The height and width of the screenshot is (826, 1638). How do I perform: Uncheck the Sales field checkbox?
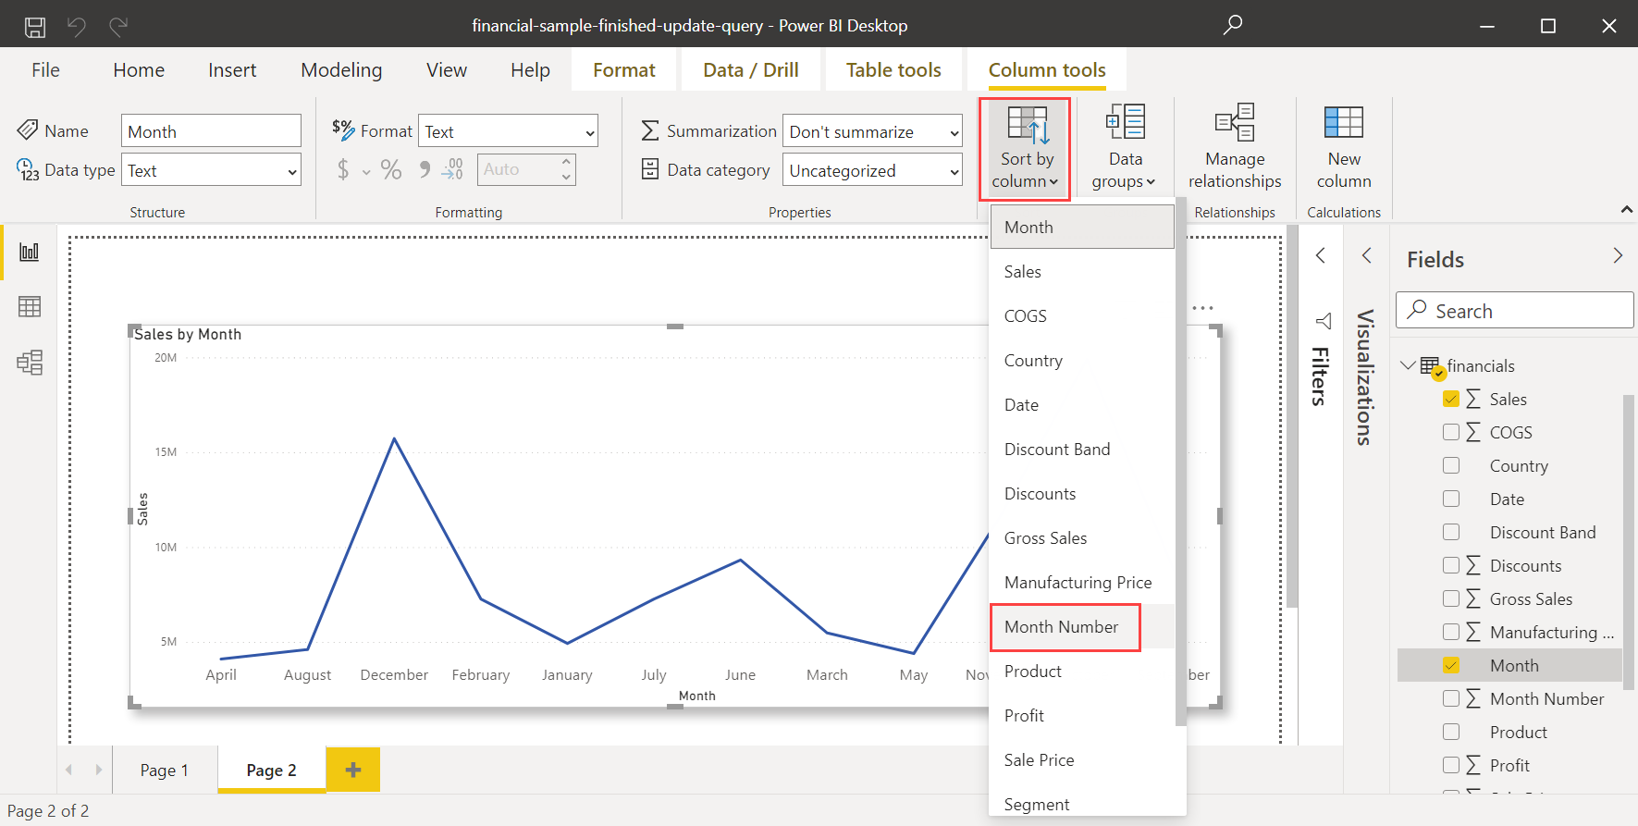tap(1451, 399)
